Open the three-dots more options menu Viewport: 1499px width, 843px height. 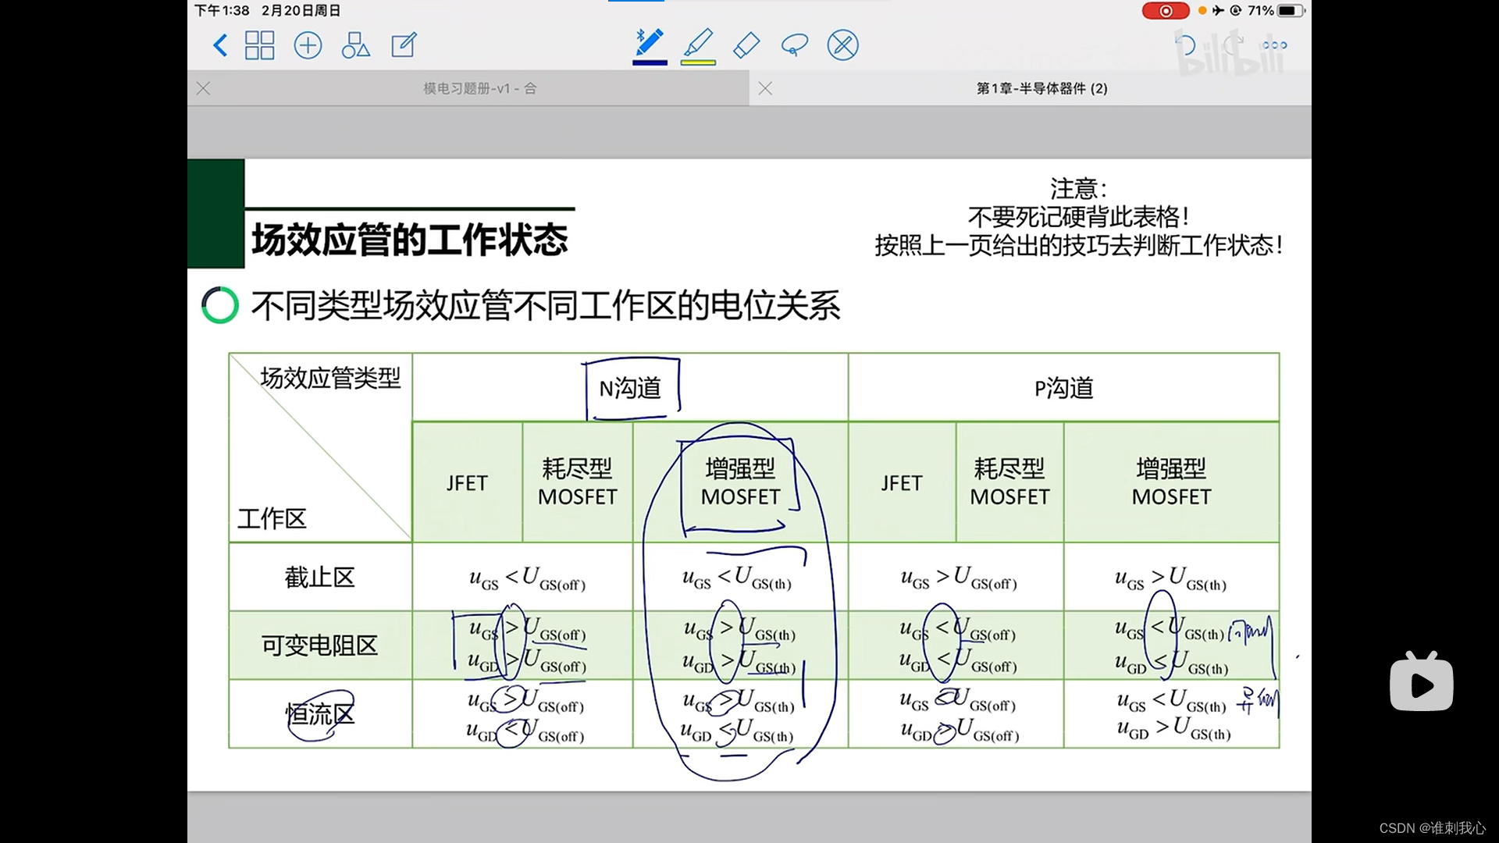click(1274, 45)
